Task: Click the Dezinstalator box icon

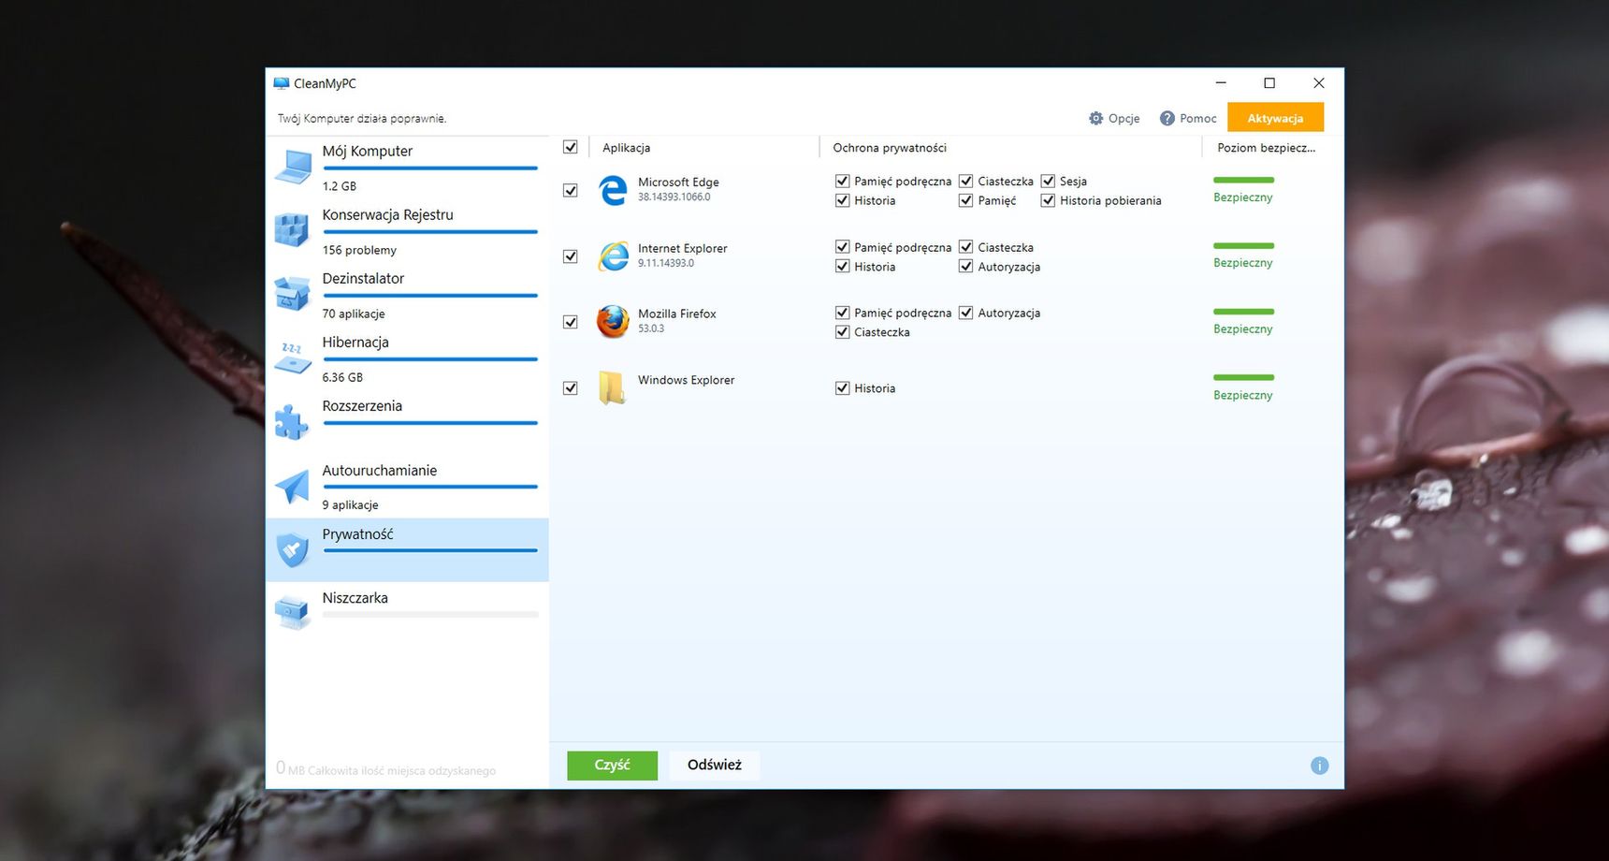Action: [x=292, y=293]
